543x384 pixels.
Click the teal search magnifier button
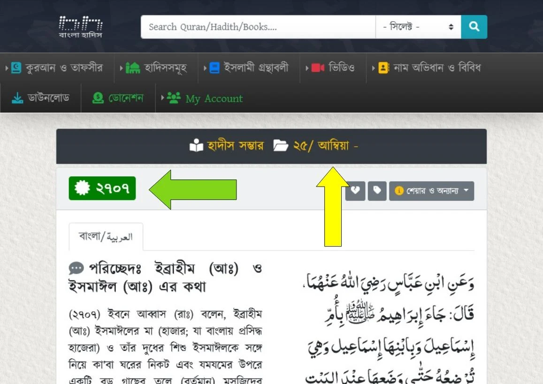(474, 27)
